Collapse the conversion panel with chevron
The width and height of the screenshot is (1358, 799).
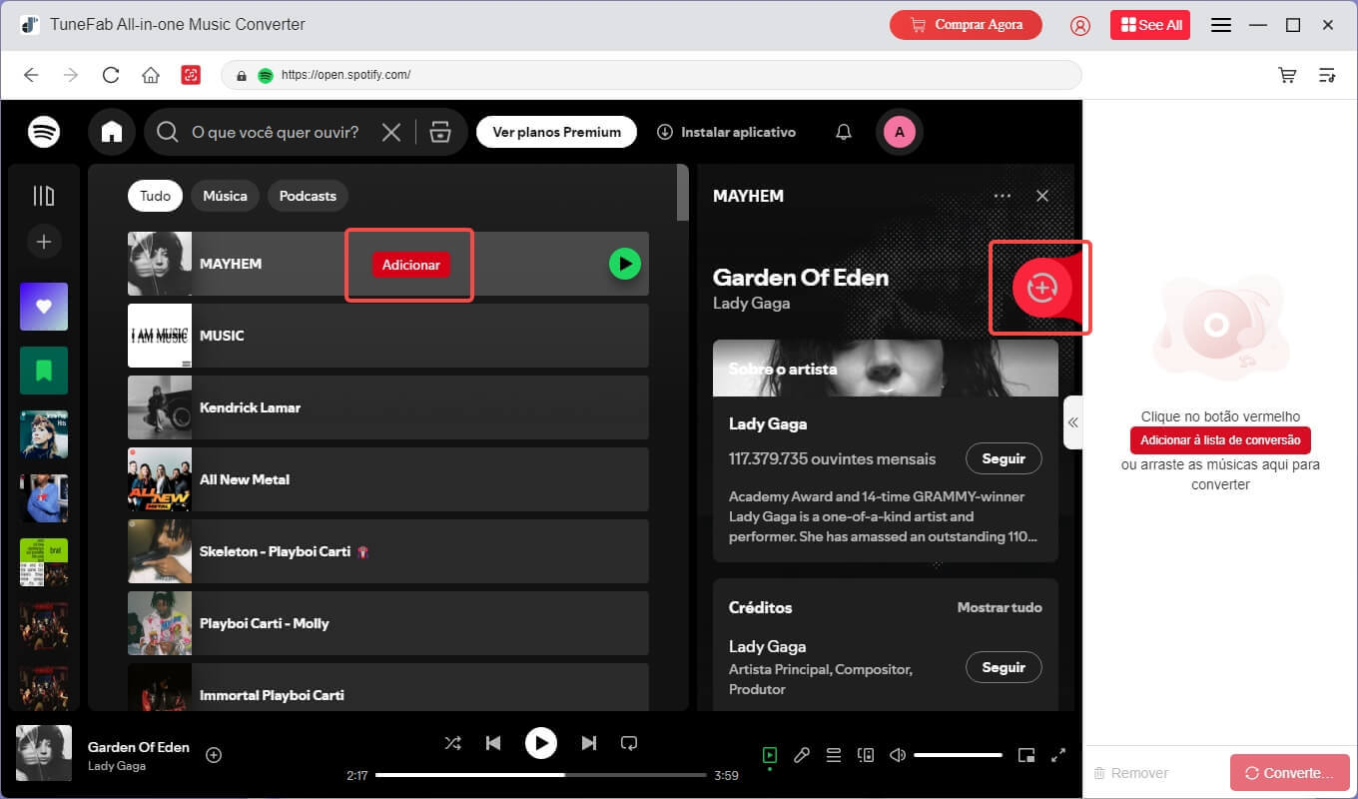pos(1072,422)
